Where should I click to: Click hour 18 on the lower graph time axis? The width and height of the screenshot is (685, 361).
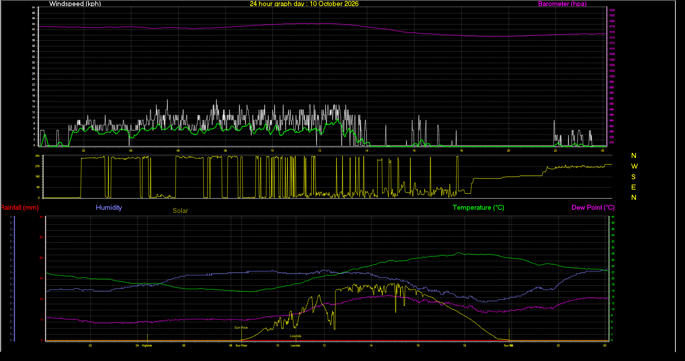(464, 345)
